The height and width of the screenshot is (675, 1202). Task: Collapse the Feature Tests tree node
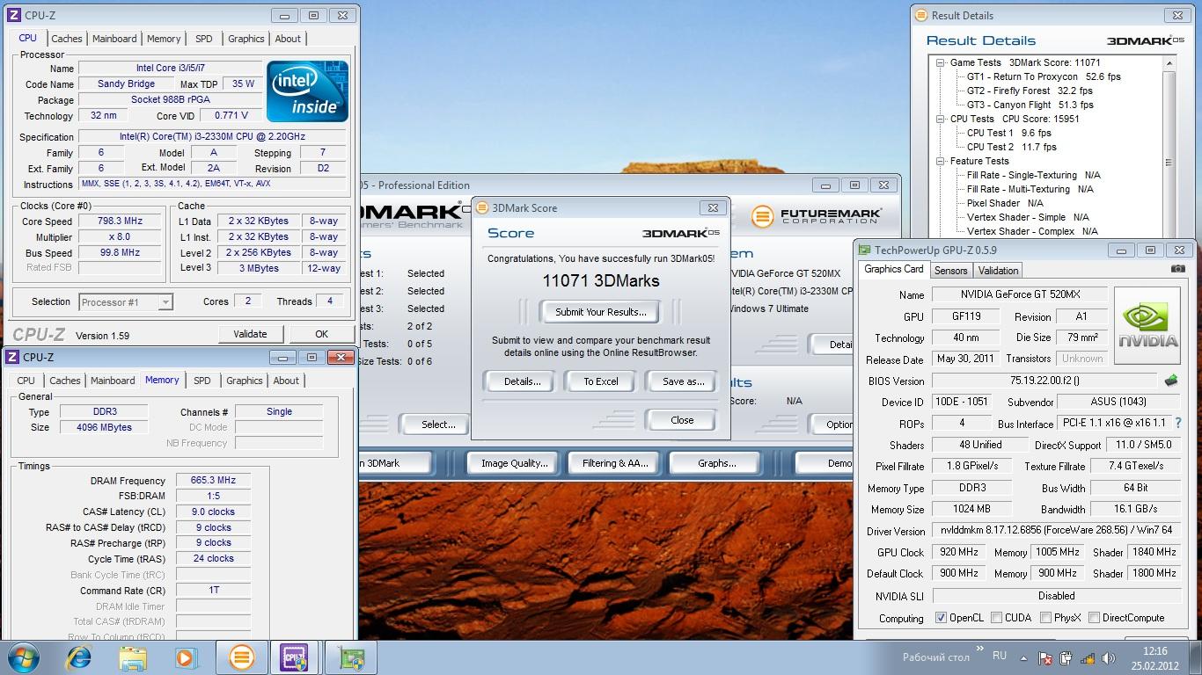941,161
